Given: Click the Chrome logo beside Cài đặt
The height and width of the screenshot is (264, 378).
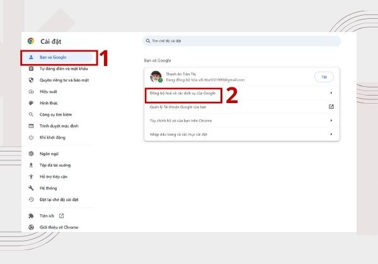Looking at the screenshot, I should pos(31,41).
